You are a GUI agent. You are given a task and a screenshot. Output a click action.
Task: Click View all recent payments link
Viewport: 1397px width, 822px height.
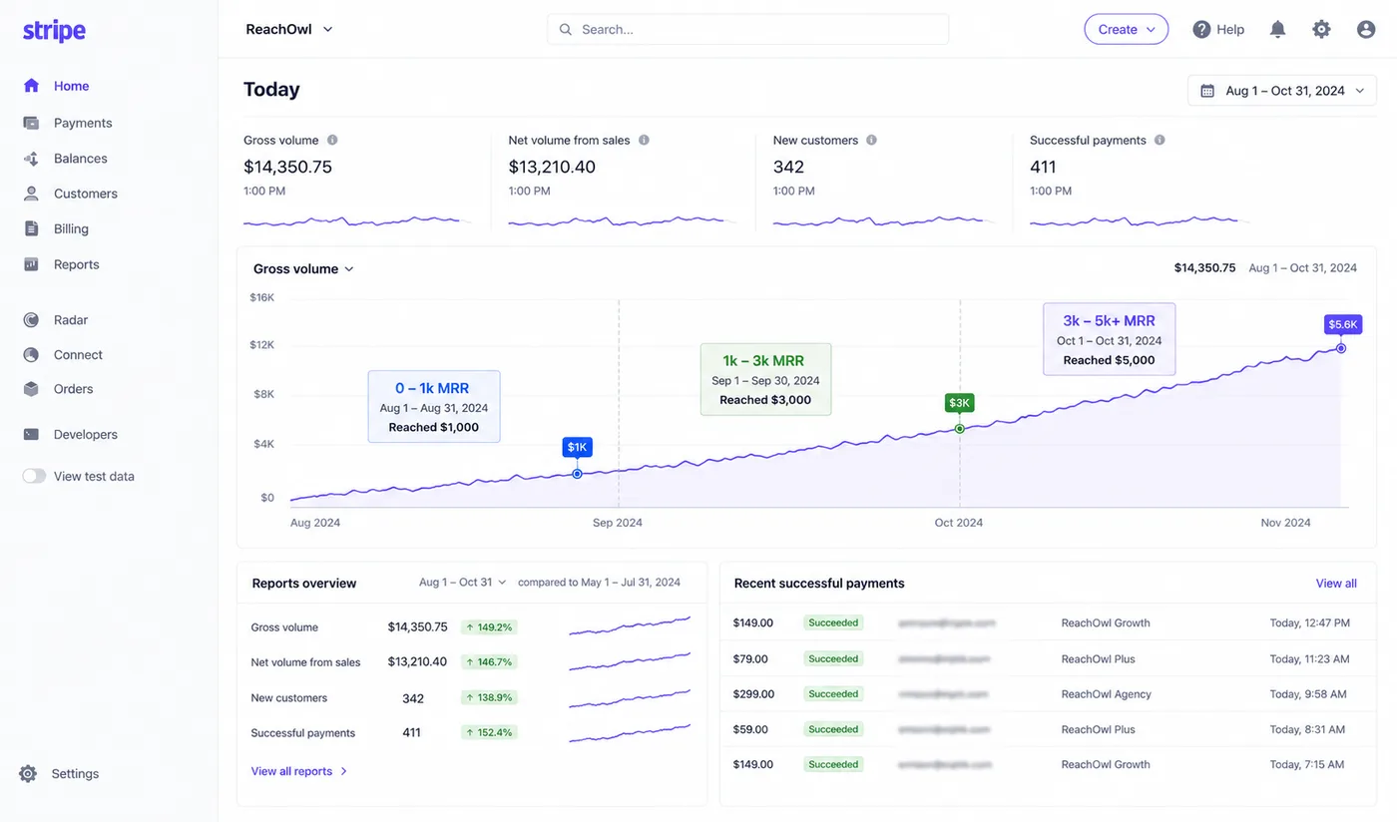(1336, 584)
